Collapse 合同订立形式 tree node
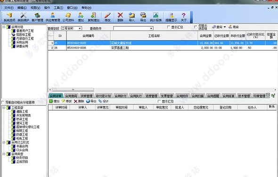 pyautogui.click(x=4, y=142)
